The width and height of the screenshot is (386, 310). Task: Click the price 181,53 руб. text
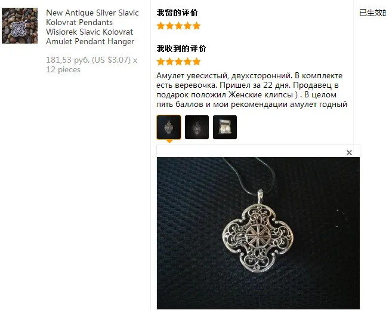tap(68, 60)
